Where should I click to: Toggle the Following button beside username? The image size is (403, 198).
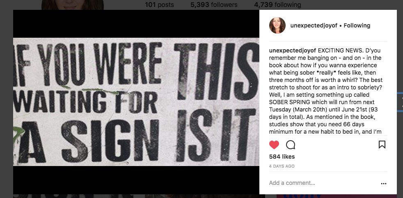(x=357, y=25)
